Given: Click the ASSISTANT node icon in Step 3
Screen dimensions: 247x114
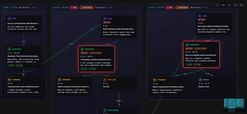Looking at the screenshot, I should coord(187,45).
